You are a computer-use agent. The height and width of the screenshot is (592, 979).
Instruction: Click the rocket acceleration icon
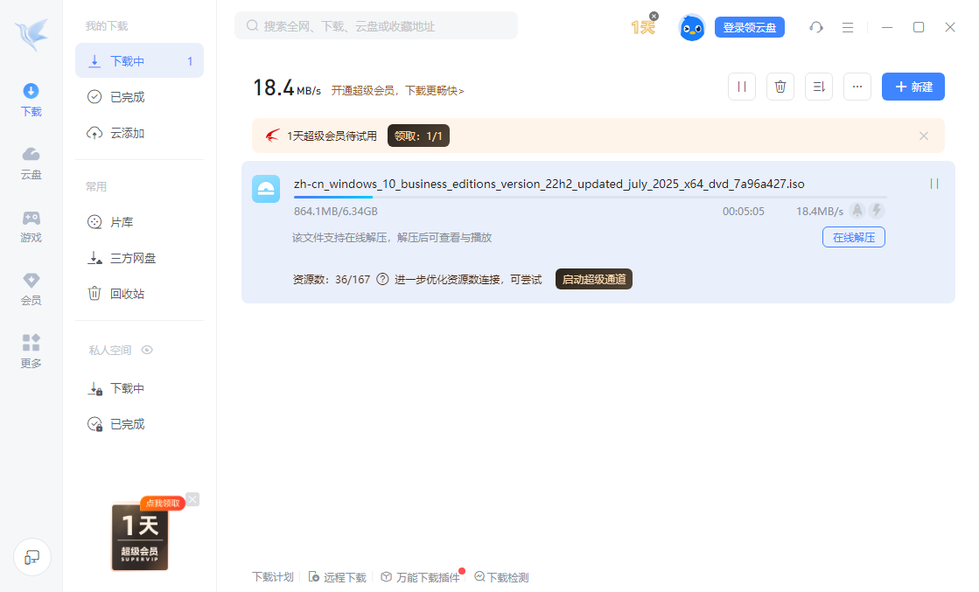click(x=857, y=211)
